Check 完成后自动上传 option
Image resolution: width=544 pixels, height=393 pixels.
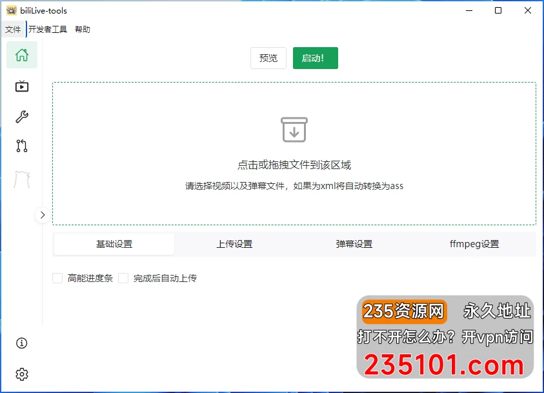click(x=123, y=278)
